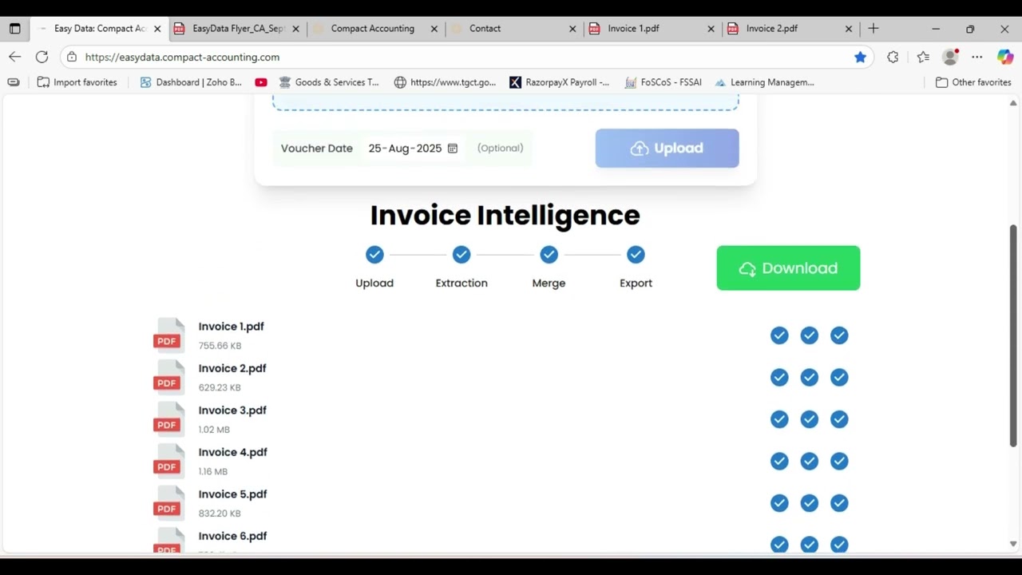Click the Invoice 4.pdf file name
Image resolution: width=1022 pixels, height=575 pixels.
[x=233, y=452]
